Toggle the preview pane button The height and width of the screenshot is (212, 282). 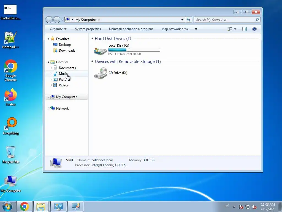point(245,29)
